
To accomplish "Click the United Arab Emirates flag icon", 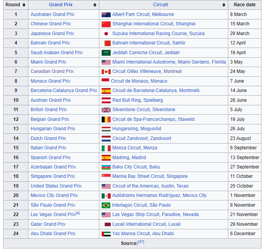I will point(106,234).
